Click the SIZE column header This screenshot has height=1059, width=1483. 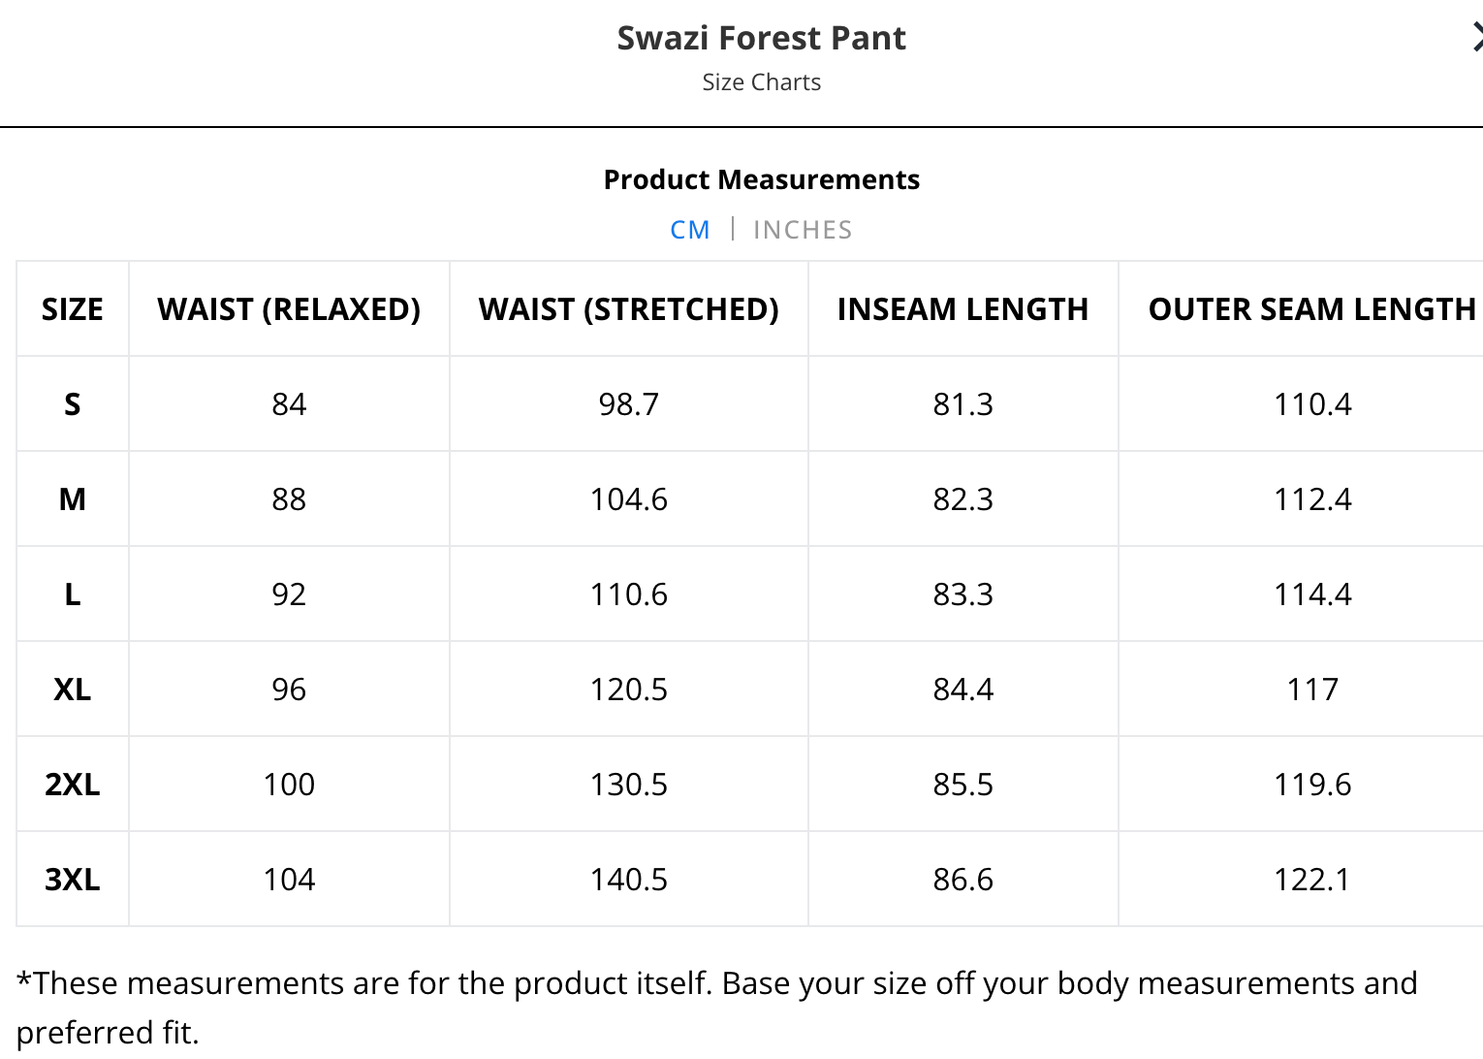click(73, 309)
